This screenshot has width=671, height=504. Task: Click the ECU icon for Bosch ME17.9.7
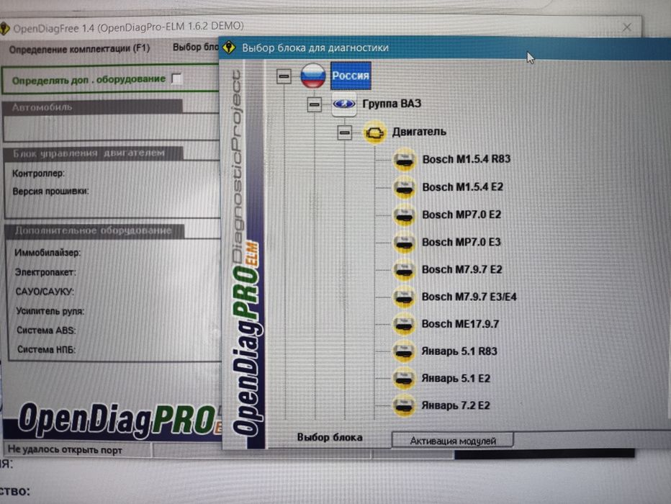404,324
